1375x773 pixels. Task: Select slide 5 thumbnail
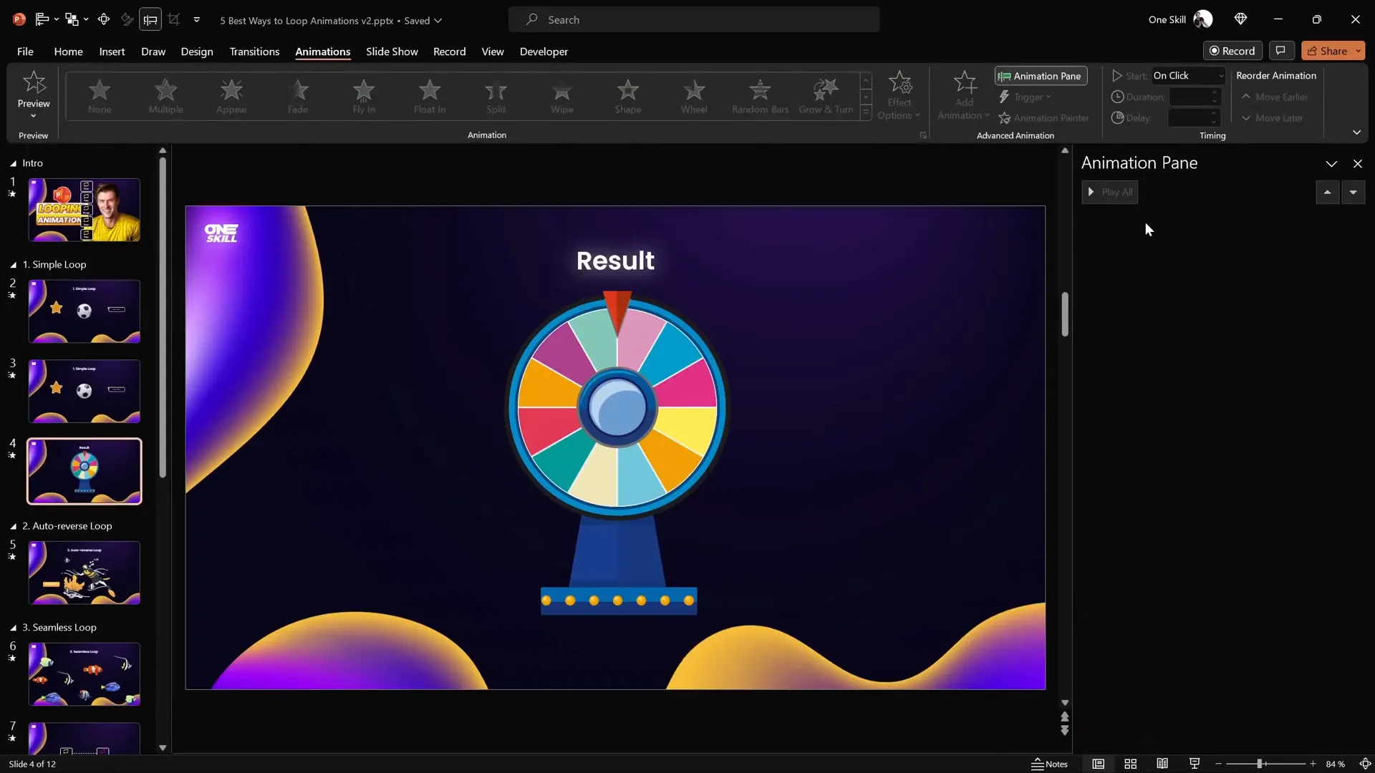point(85,573)
